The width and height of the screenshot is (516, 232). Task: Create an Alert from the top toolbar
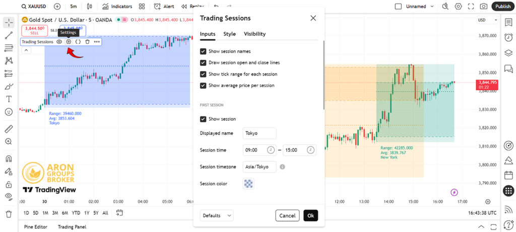(164, 7)
